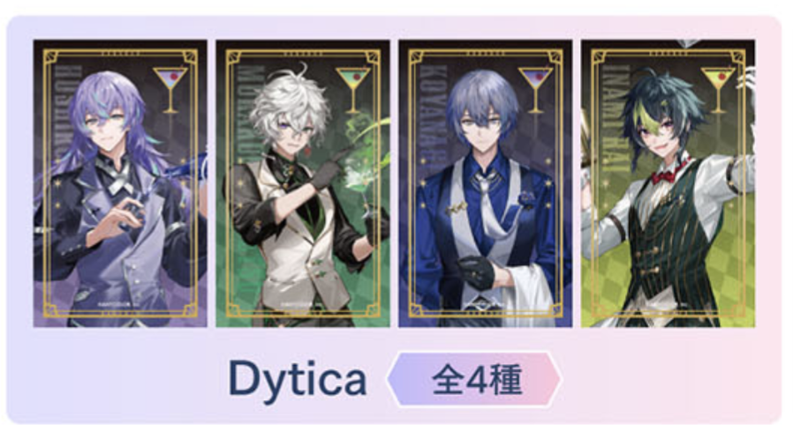The height and width of the screenshot is (446, 793).
Task: Click the Dytica group title
Action: 298,380
